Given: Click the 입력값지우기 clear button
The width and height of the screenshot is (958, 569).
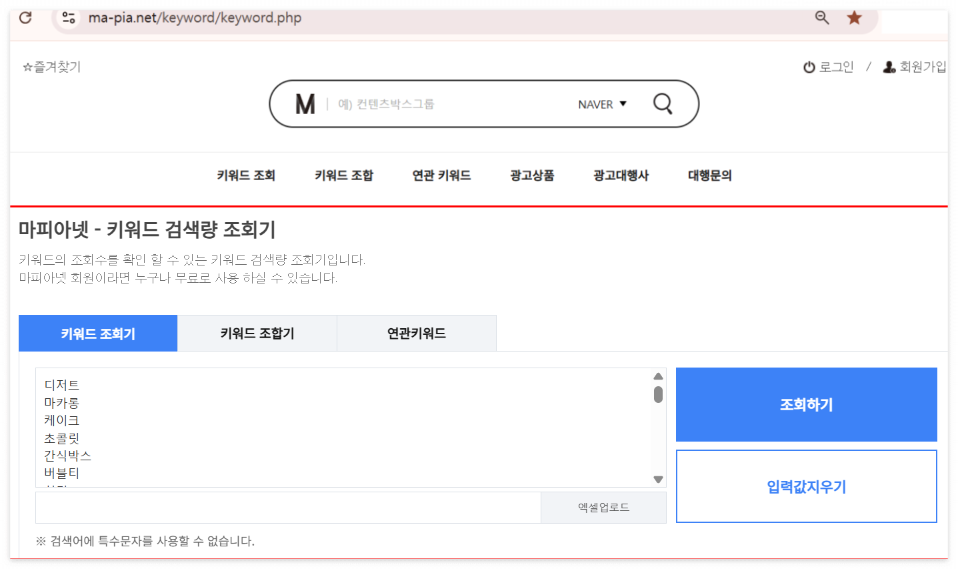Looking at the screenshot, I should point(806,486).
